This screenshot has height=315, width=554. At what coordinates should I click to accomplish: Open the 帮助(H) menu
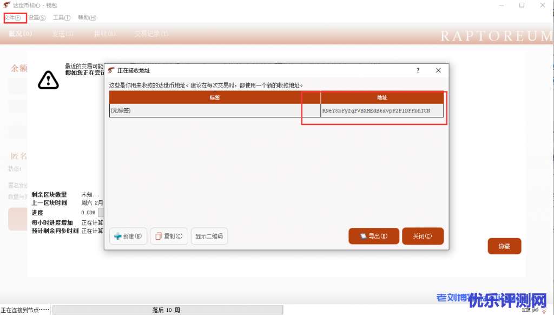click(87, 18)
